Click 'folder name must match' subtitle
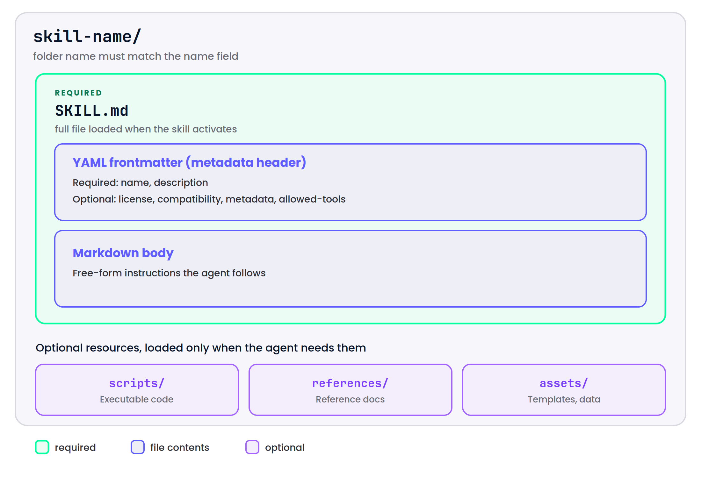 click(x=136, y=56)
